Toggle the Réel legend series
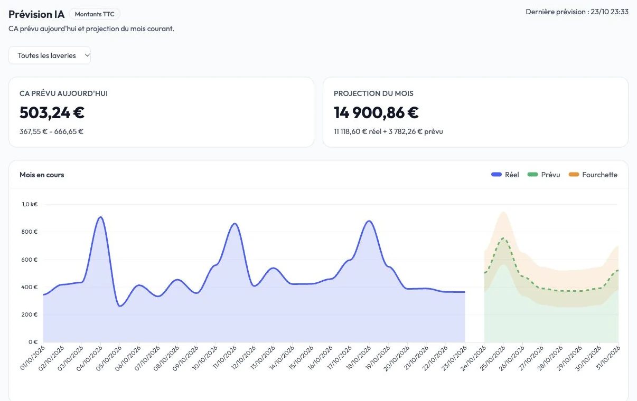The image size is (637, 401). coord(505,175)
